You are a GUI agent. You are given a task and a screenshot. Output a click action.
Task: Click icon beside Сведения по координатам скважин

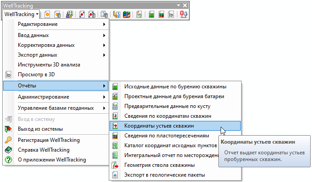(115, 116)
